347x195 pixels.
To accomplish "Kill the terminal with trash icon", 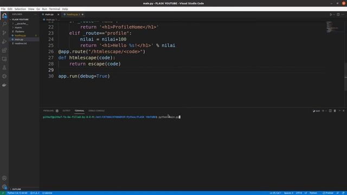I will [335, 110].
